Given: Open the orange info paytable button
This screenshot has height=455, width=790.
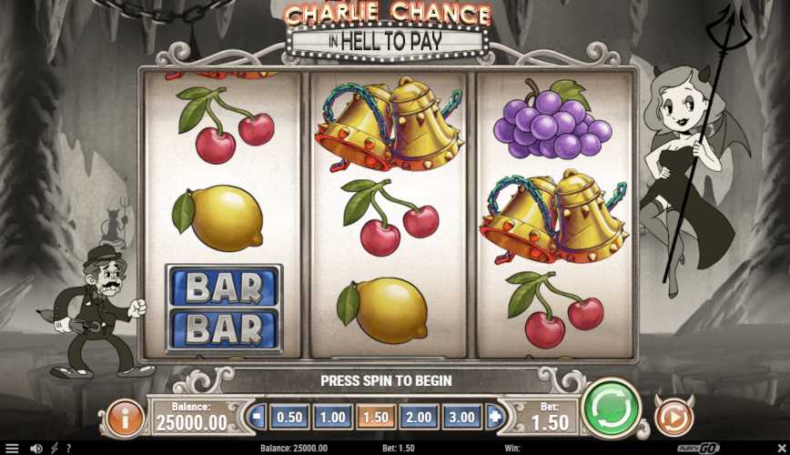Looking at the screenshot, I should pyautogui.click(x=125, y=417).
